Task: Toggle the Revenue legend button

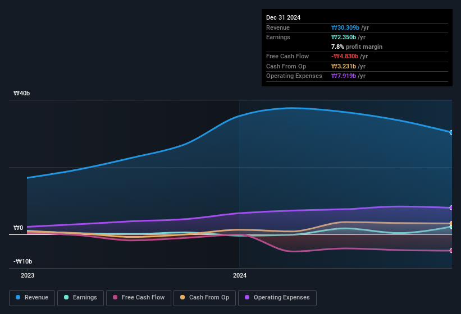Action: pyautogui.click(x=32, y=298)
